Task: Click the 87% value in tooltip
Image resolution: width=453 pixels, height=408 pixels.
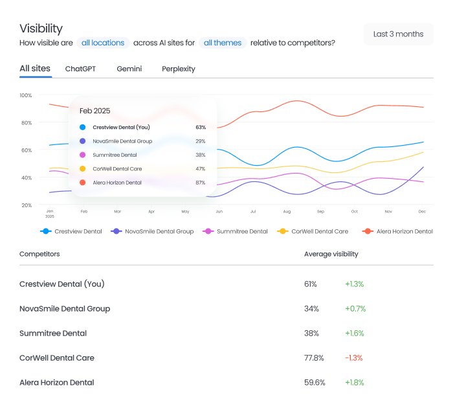Action: coord(201,183)
